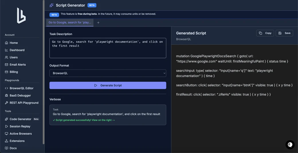Click the 'Script Generator' page title
Screen dimensions: 298x153
click(x=70, y=5)
